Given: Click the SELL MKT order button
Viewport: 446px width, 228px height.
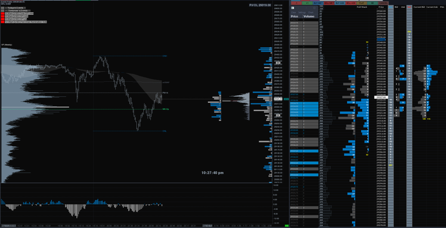Looking at the screenshot, I should click(329, 3).
